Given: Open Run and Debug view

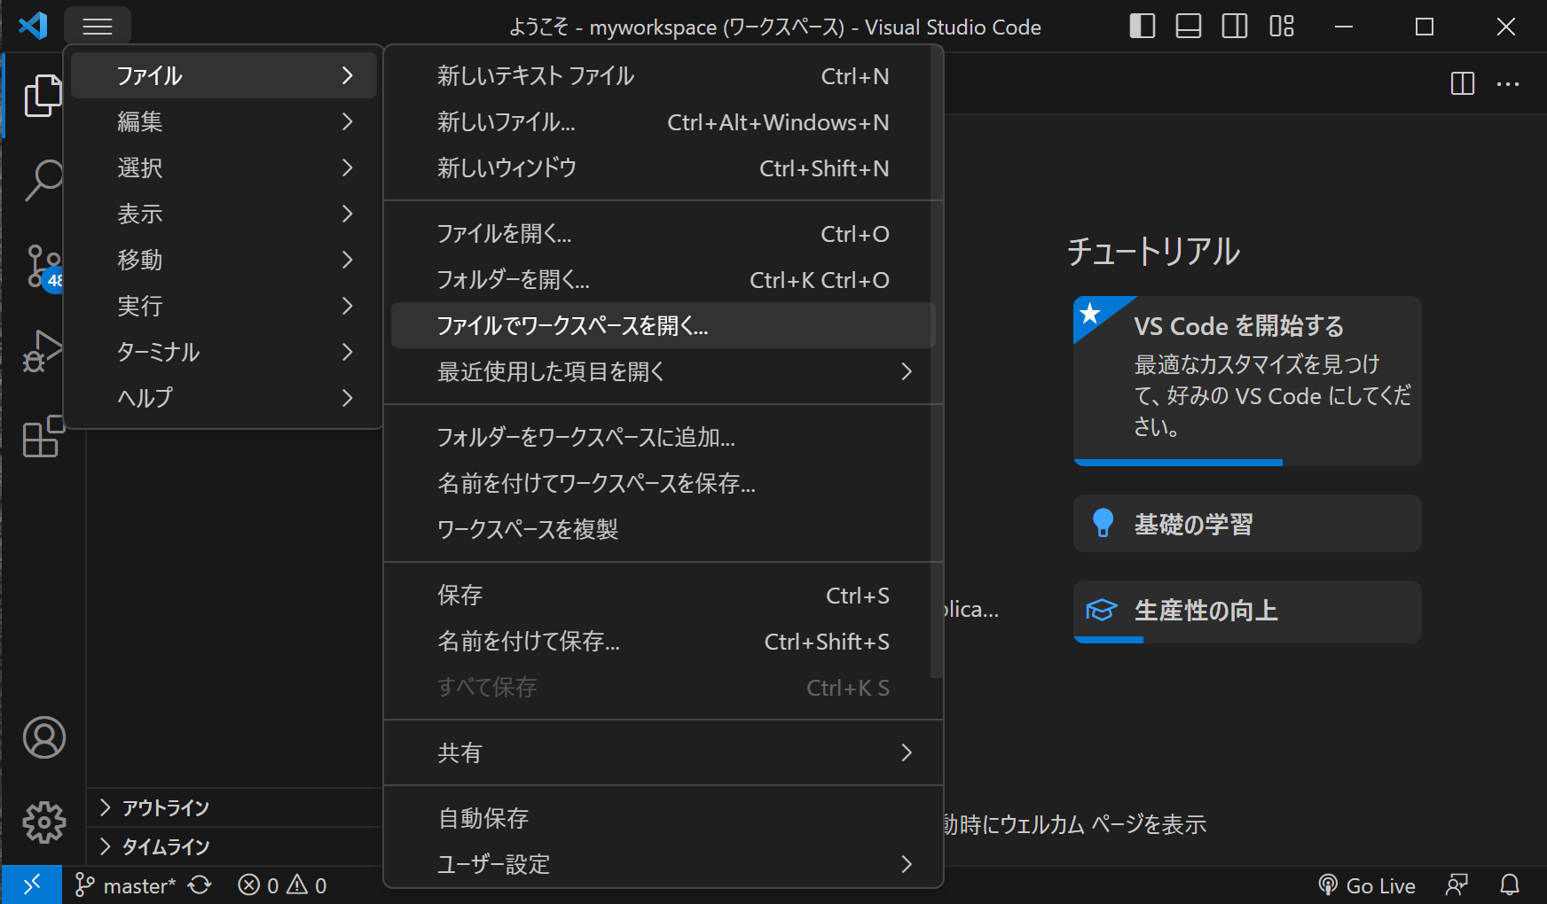Looking at the screenshot, I should pos(43,351).
